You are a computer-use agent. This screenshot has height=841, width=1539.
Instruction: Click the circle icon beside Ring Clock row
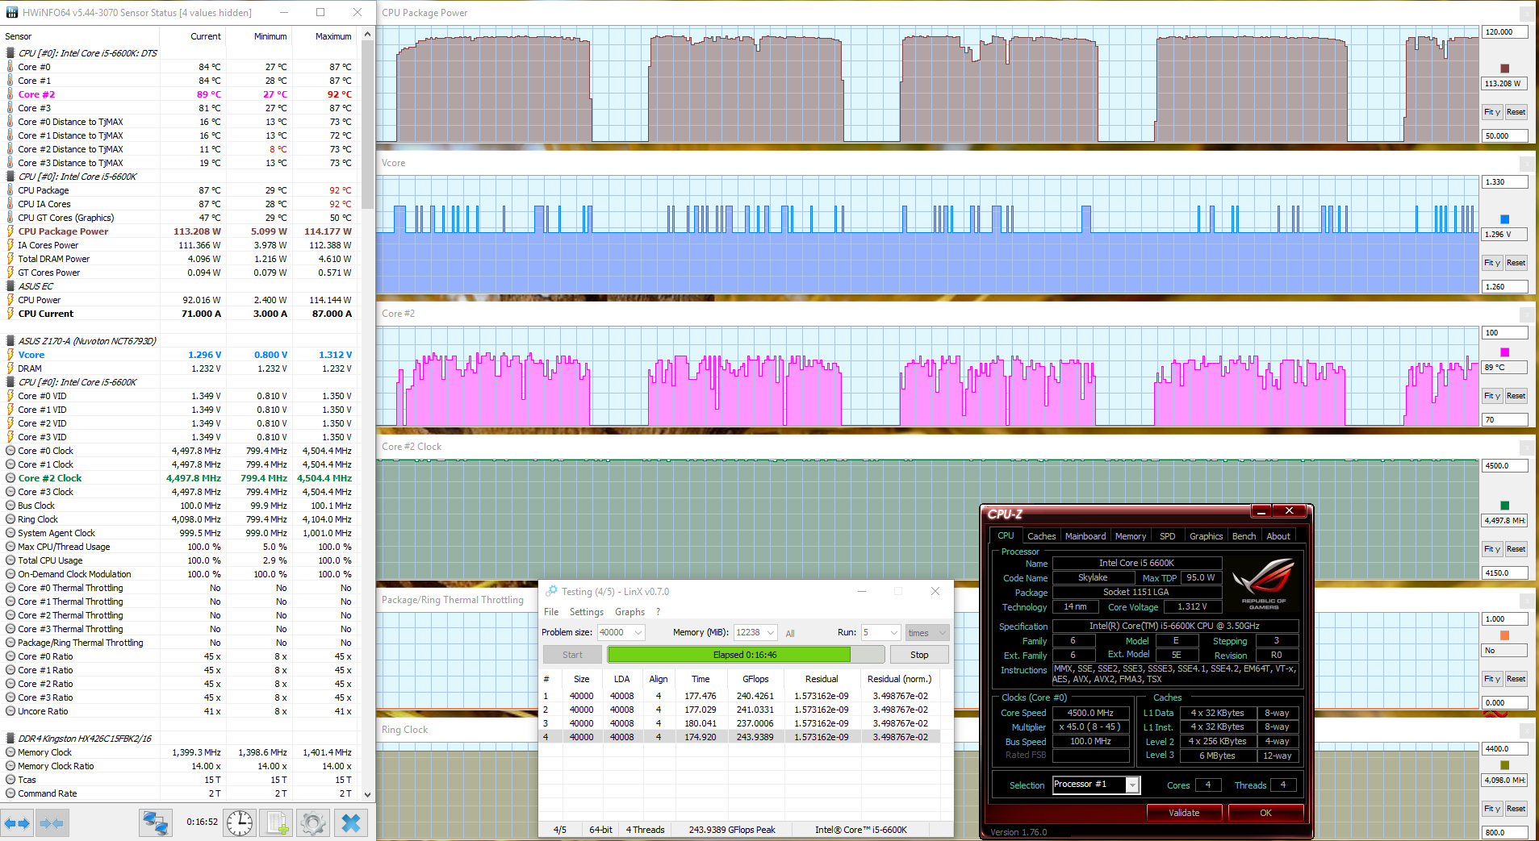[10, 519]
